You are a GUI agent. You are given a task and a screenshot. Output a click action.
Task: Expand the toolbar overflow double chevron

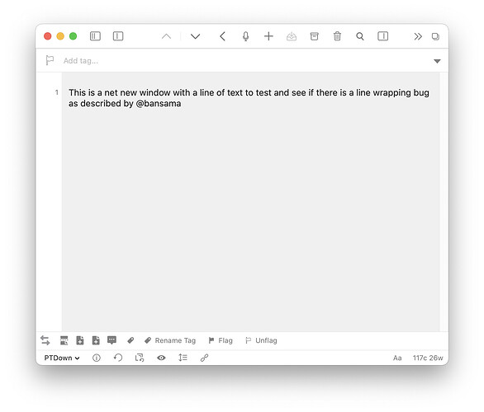click(x=418, y=36)
